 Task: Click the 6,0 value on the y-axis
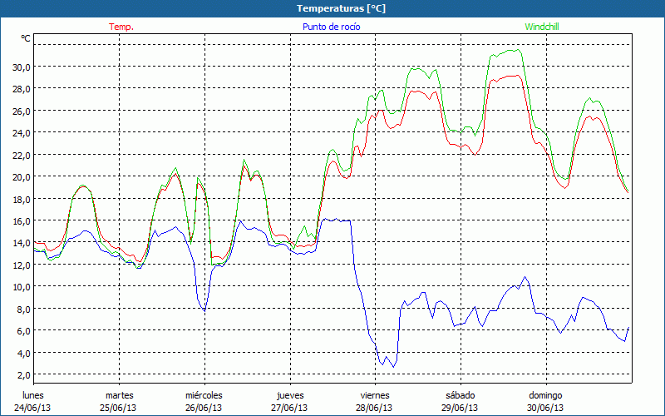pos(22,330)
